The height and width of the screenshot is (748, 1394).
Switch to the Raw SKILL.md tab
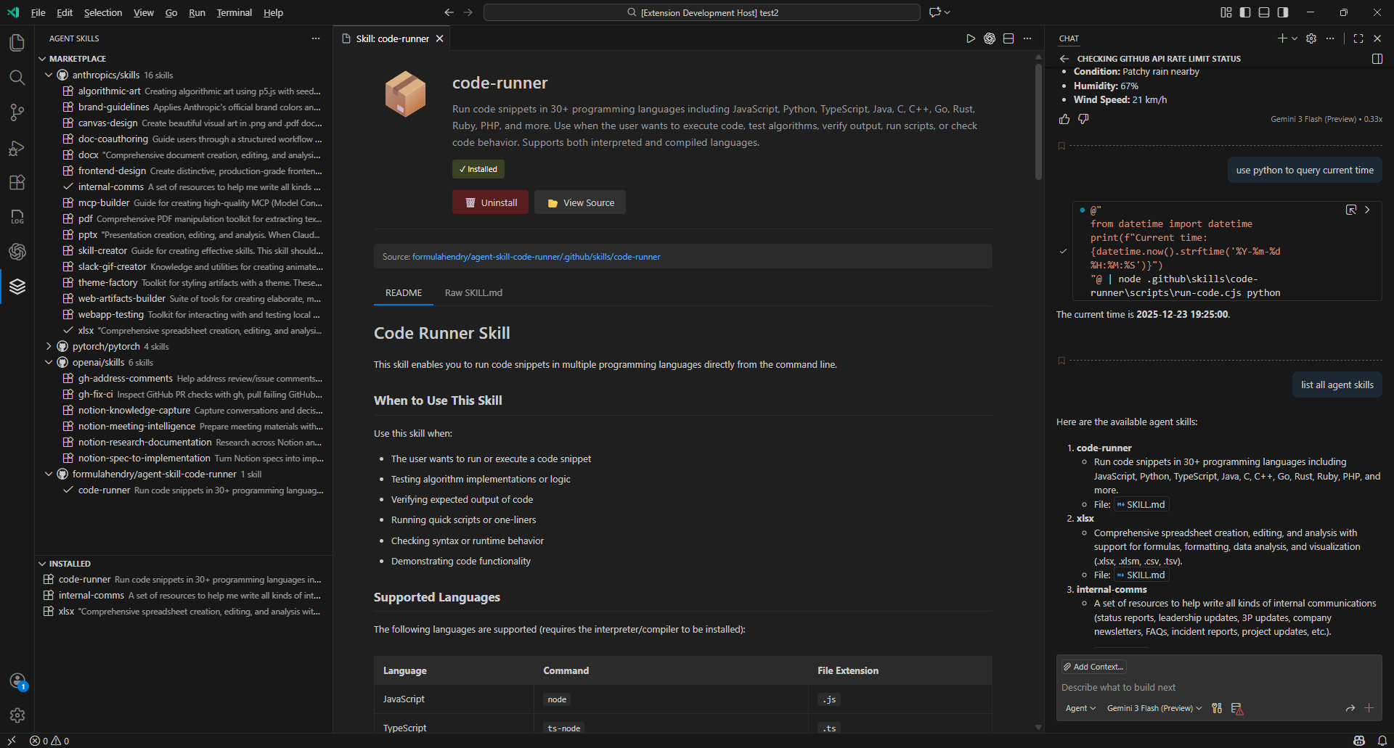point(473,292)
